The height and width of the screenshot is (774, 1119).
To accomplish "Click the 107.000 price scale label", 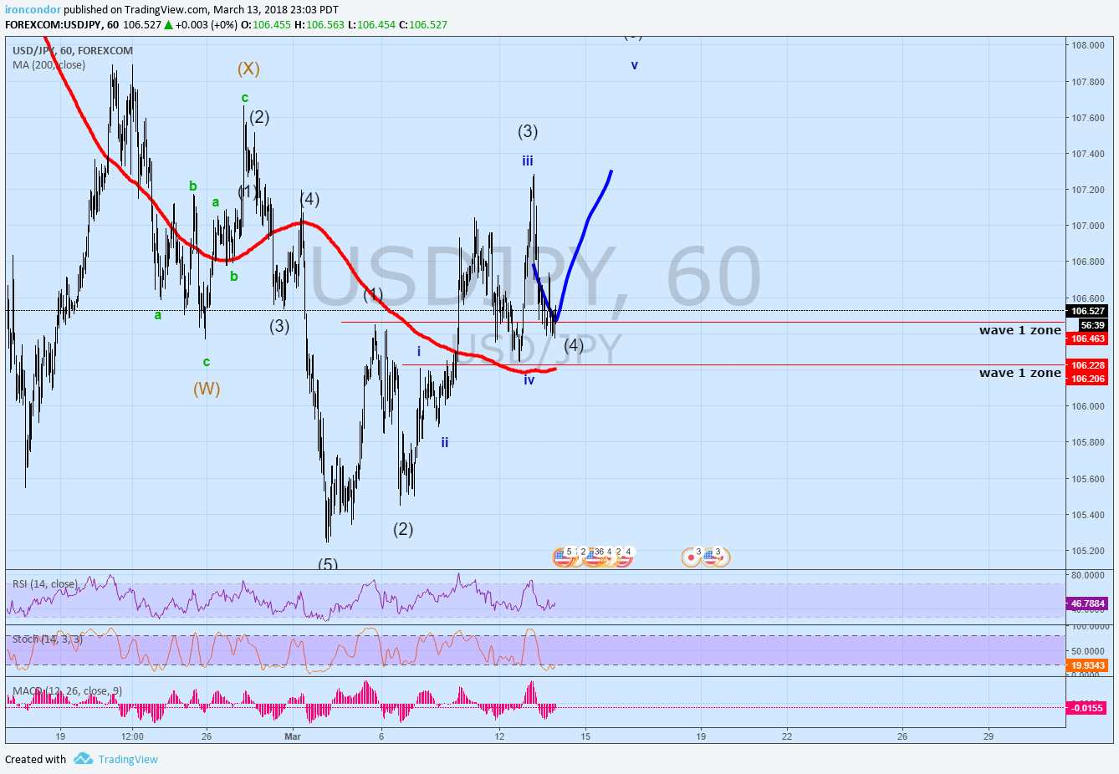I will 1088,226.
